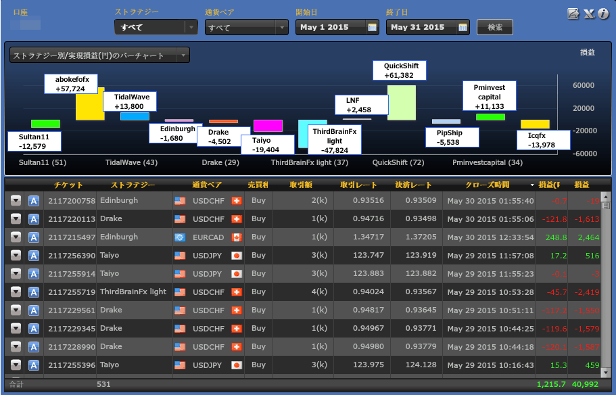Click the A icon for ticket 2117256390
The image size is (616, 395).
(x=34, y=256)
